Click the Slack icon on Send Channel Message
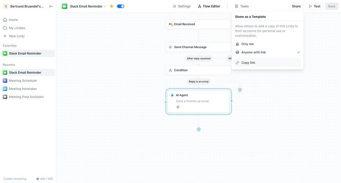Viewport: 341px width, 183px height. 170,47
